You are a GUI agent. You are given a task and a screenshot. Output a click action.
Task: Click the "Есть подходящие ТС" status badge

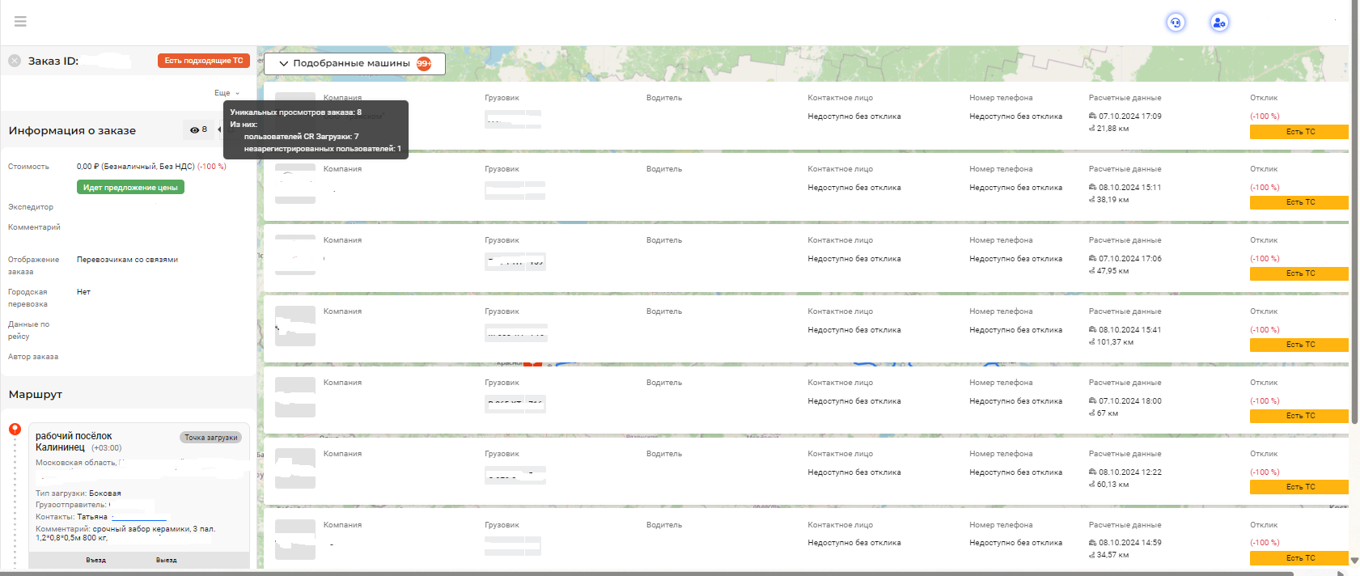[203, 61]
